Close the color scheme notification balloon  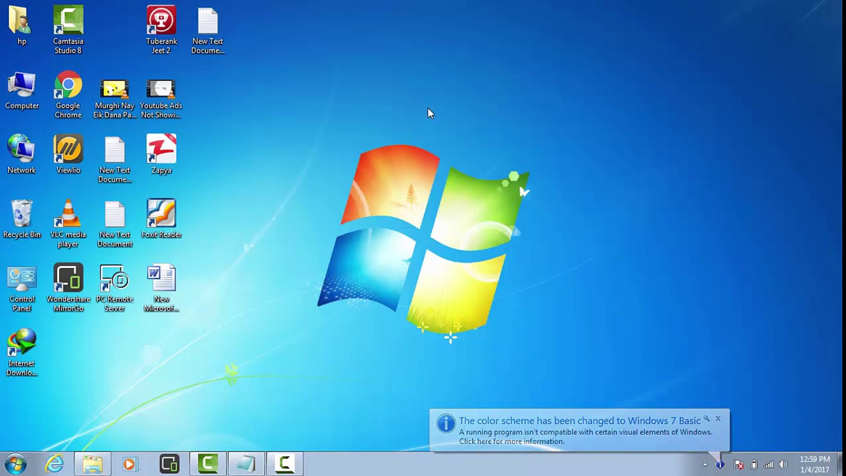(718, 419)
